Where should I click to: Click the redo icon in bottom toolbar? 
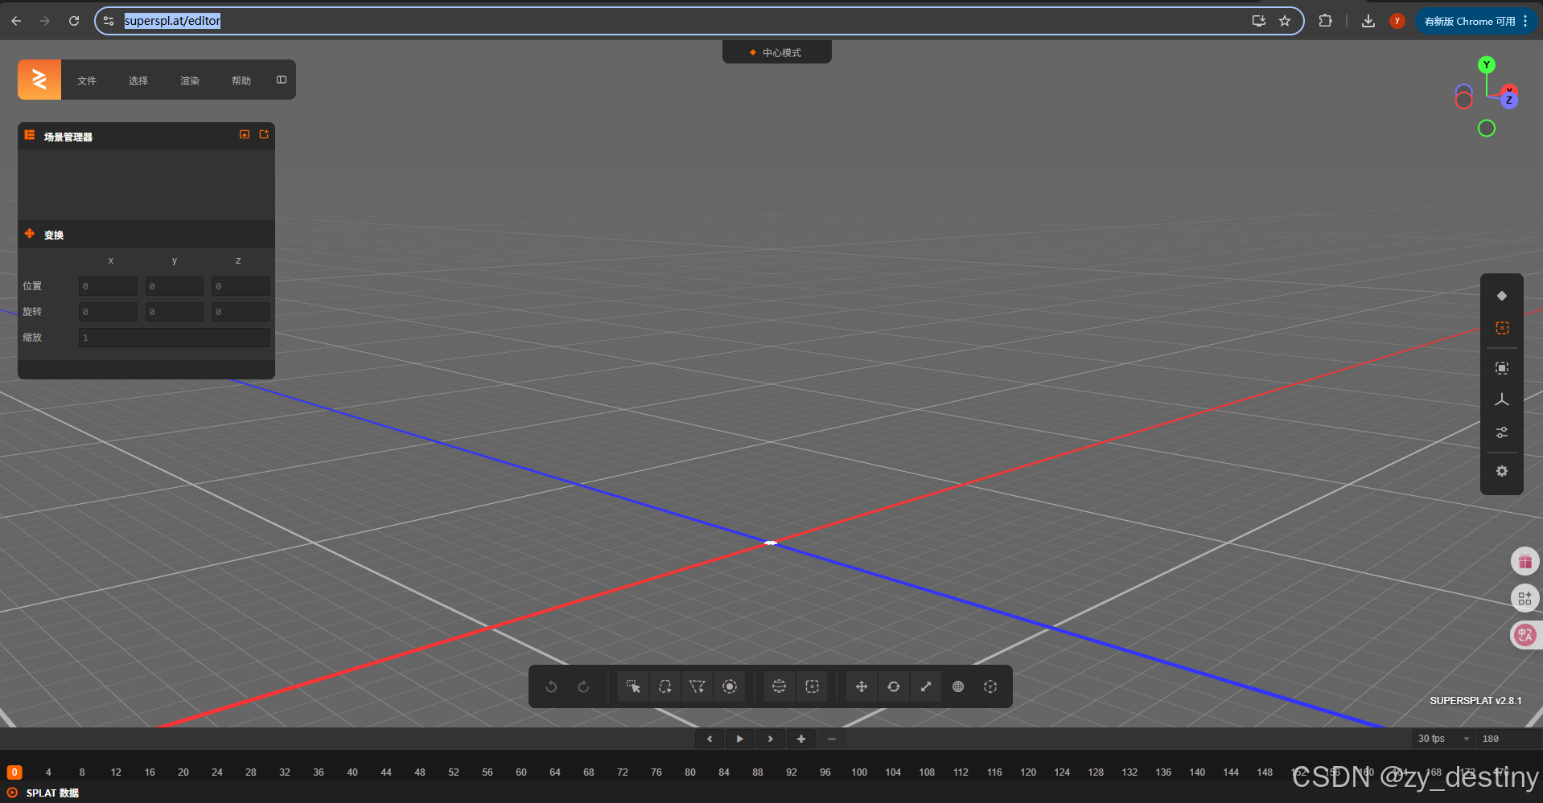[x=583, y=686]
